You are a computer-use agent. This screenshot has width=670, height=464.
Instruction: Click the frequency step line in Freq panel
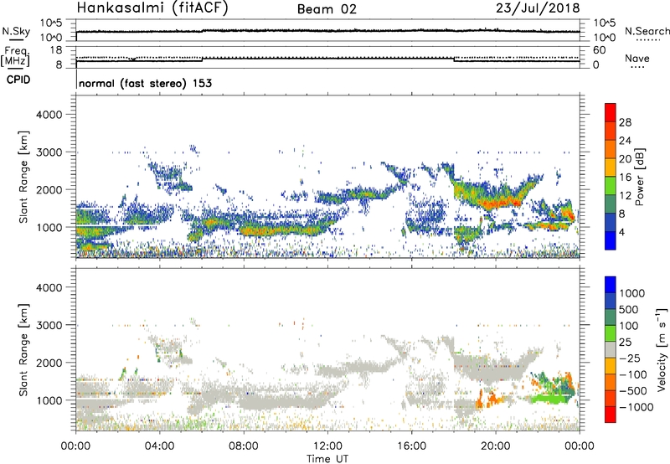pyautogui.click(x=327, y=59)
